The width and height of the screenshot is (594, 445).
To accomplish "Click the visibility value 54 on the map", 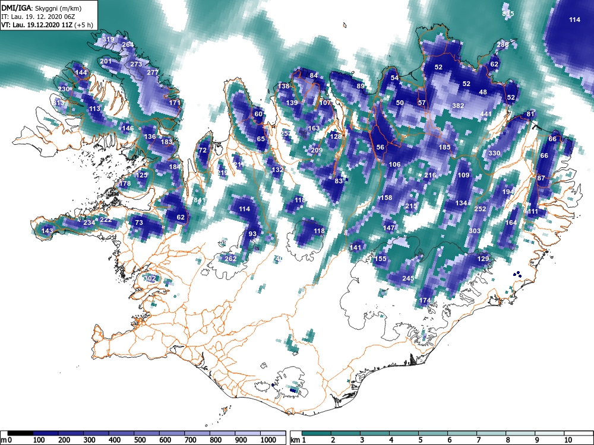I will 394,78.
